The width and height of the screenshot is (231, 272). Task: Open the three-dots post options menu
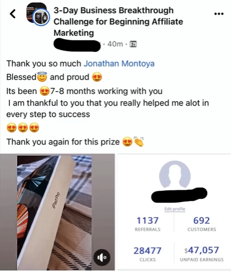pyautogui.click(x=219, y=14)
